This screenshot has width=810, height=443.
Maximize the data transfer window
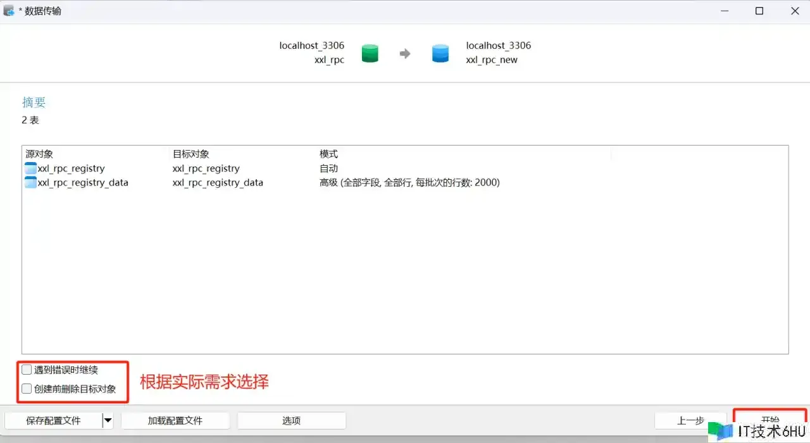click(x=759, y=11)
